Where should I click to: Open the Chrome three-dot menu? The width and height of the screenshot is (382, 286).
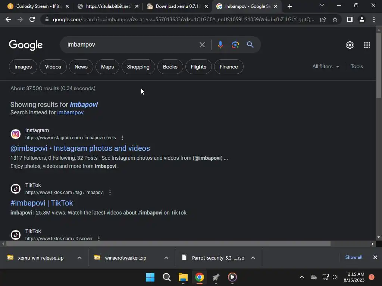(374, 19)
